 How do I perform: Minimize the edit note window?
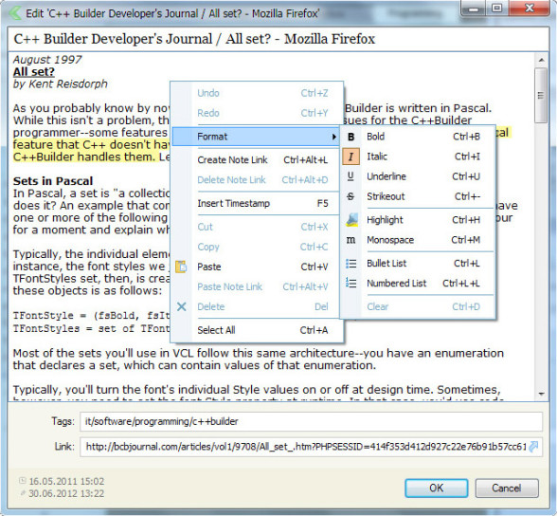(474, 9)
